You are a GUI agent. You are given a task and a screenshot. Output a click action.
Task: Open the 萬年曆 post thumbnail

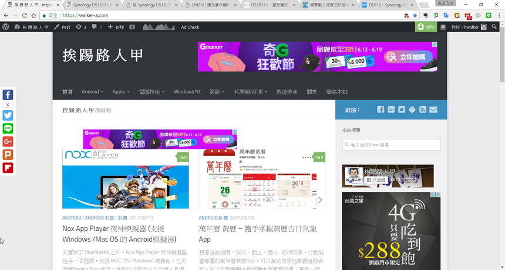(x=262, y=179)
